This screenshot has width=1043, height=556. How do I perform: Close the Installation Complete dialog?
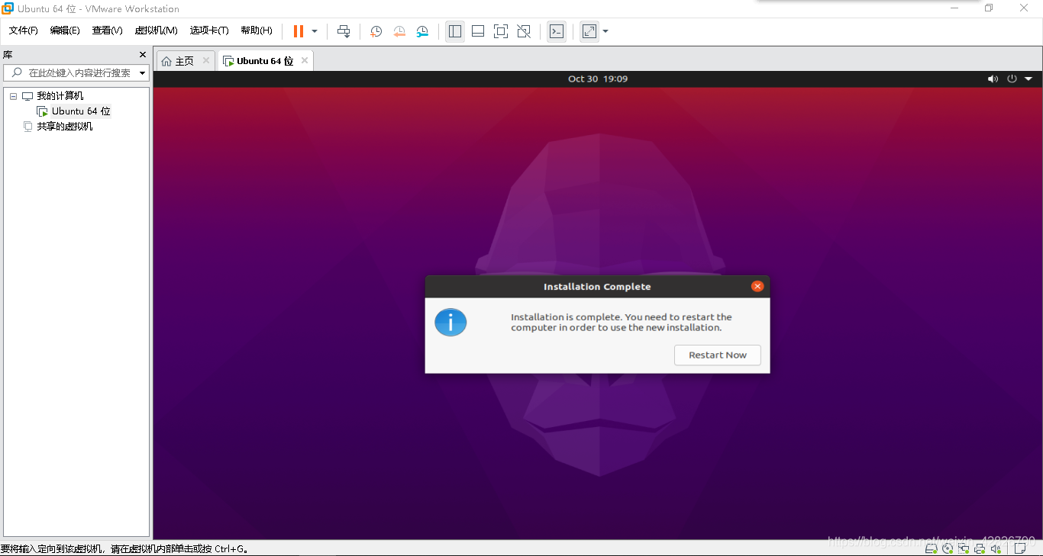point(757,286)
